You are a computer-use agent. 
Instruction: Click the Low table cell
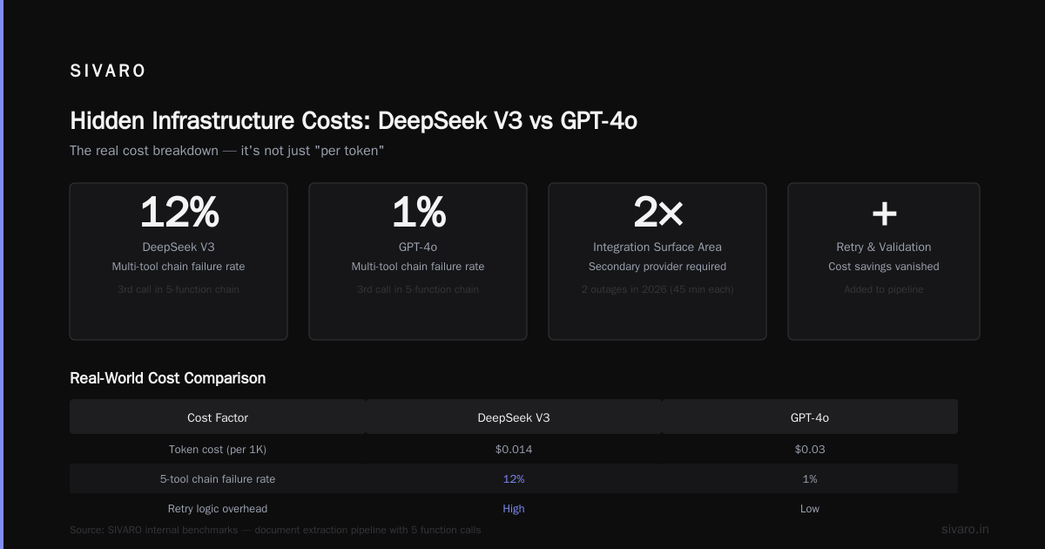point(810,509)
